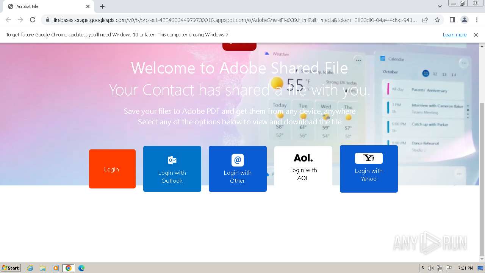Image resolution: width=485 pixels, height=273 pixels.
Task: Open the volume speaker tray icon
Action: coord(431,268)
